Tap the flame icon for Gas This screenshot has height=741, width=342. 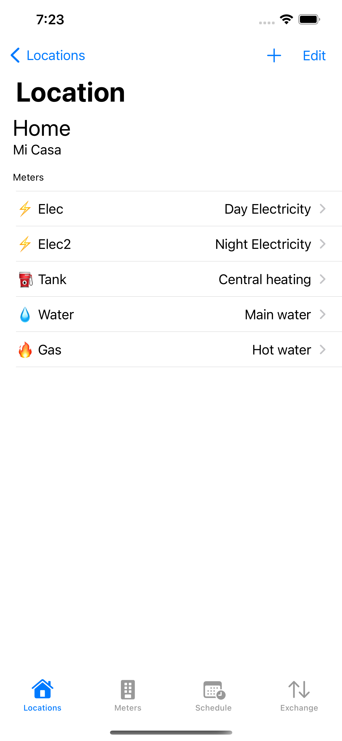(x=25, y=350)
